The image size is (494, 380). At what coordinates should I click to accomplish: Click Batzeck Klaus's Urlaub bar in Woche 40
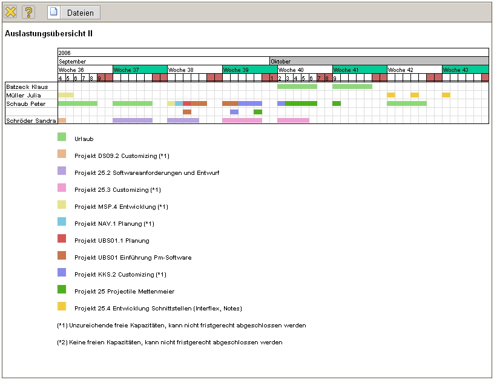coord(297,87)
